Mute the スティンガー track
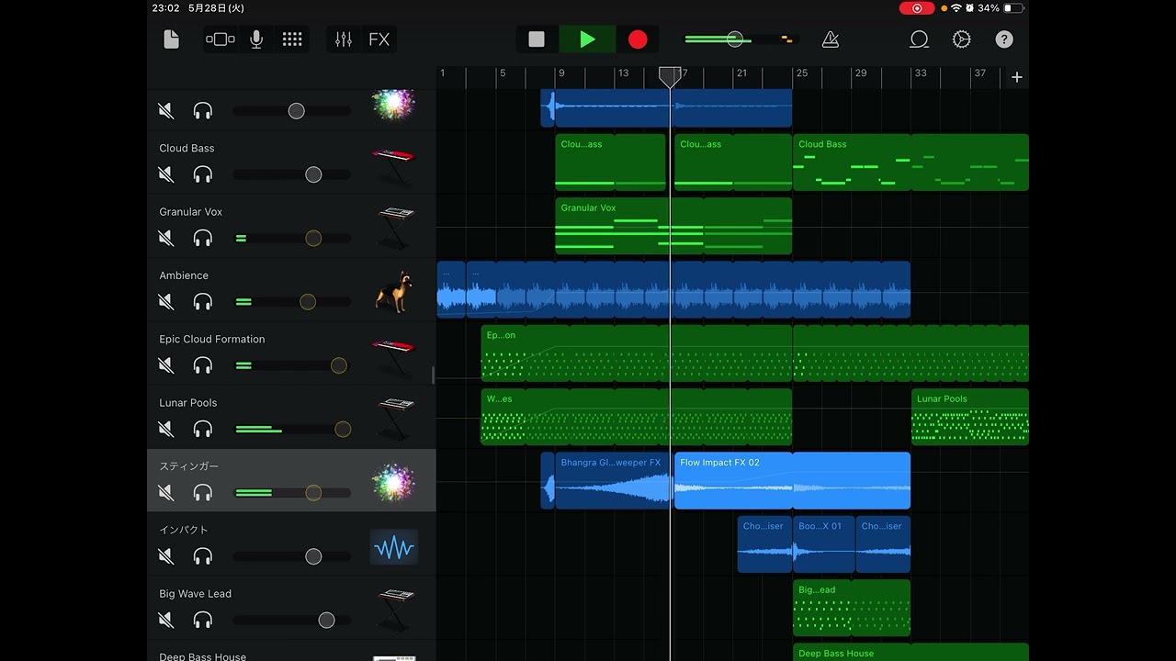The image size is (1176, 661). [x=166, y=493]
